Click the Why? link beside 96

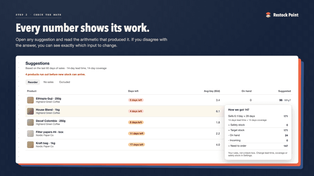point(287,100)
